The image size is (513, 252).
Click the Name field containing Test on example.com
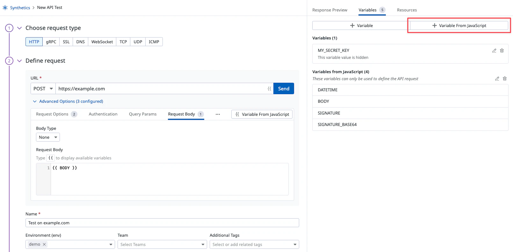click(x=162, y=223)
